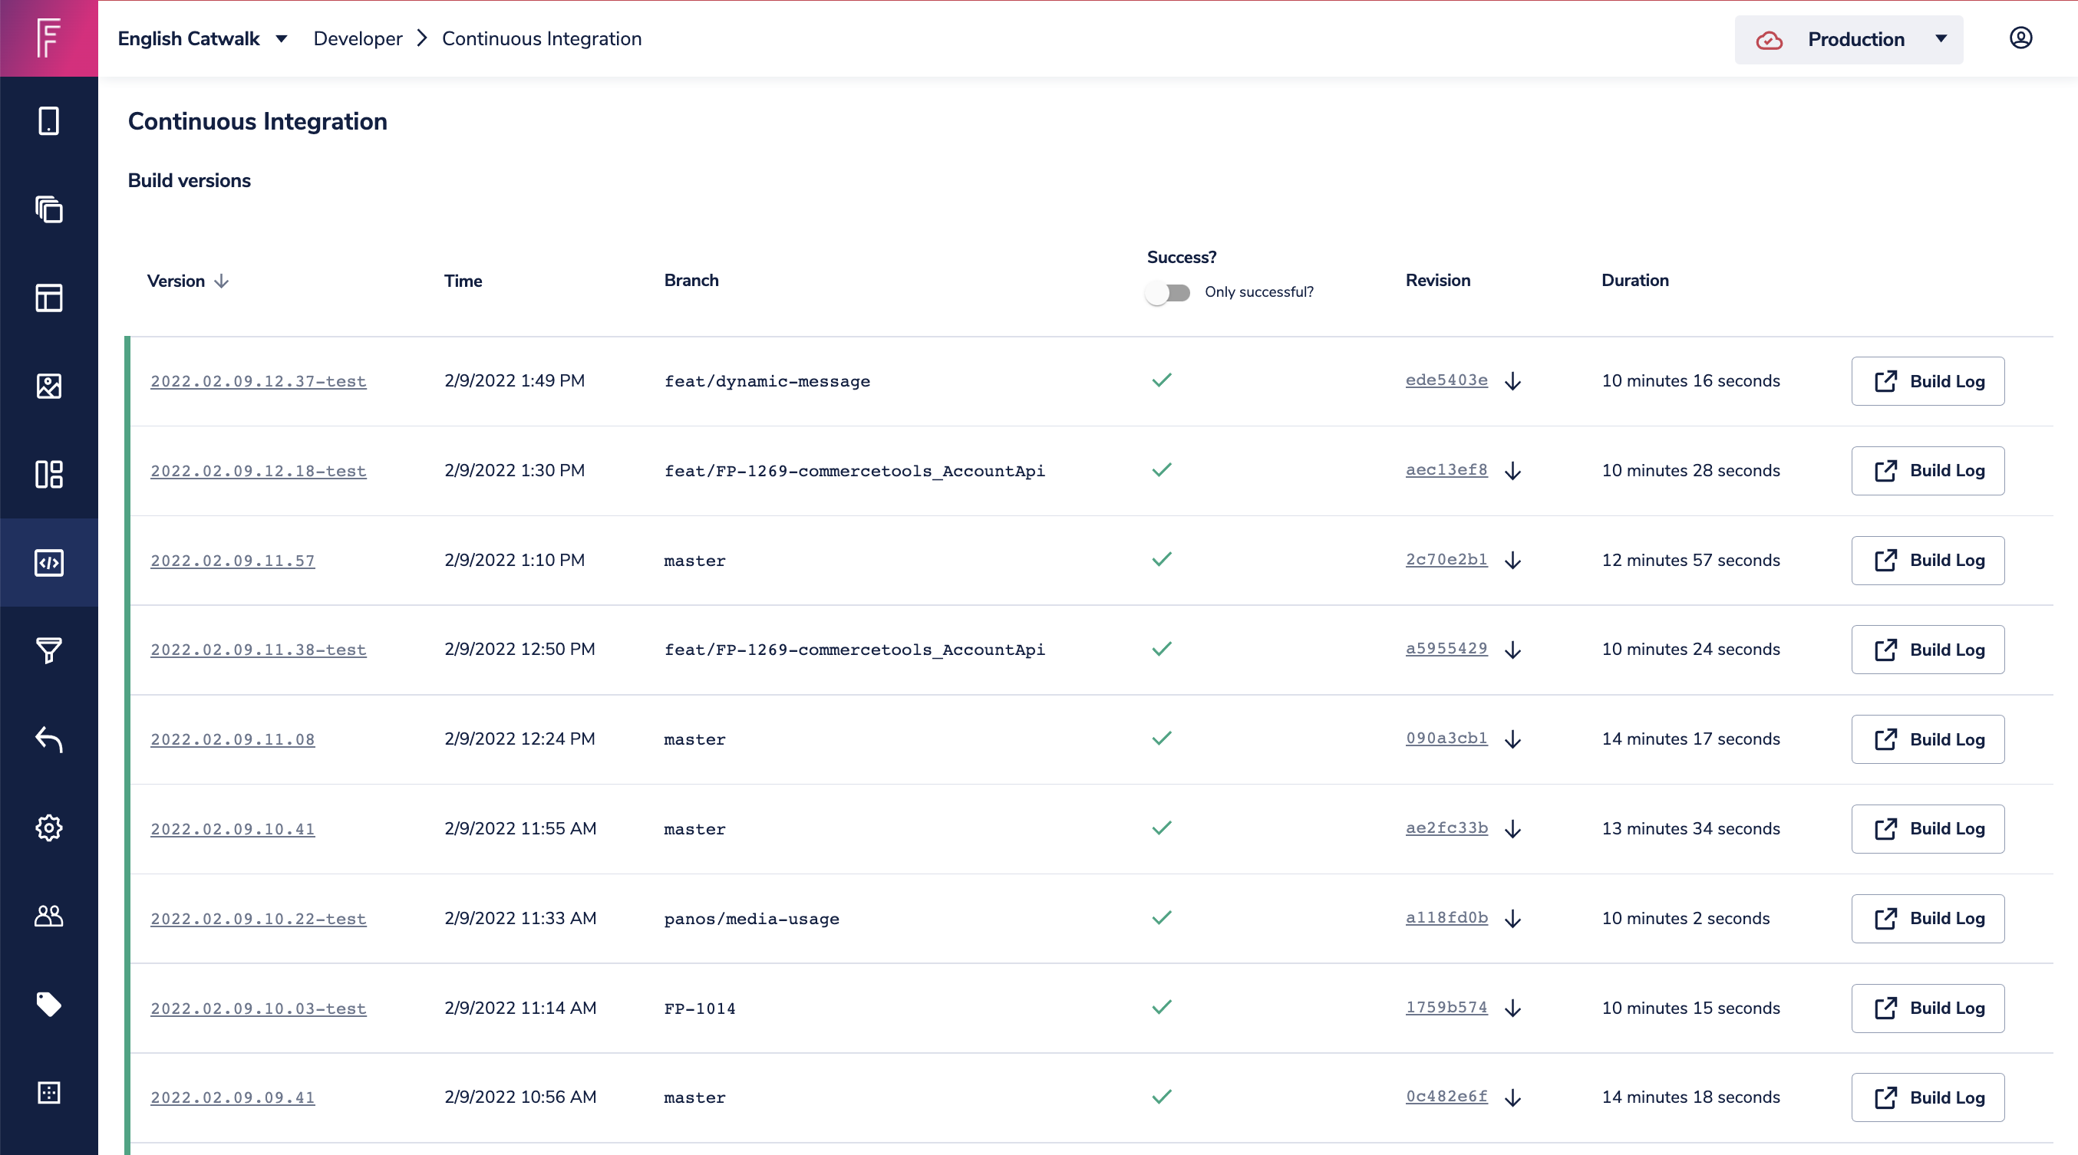
Task: Click the down arrow beside revision 090a3cb1
Action: 1512,739
